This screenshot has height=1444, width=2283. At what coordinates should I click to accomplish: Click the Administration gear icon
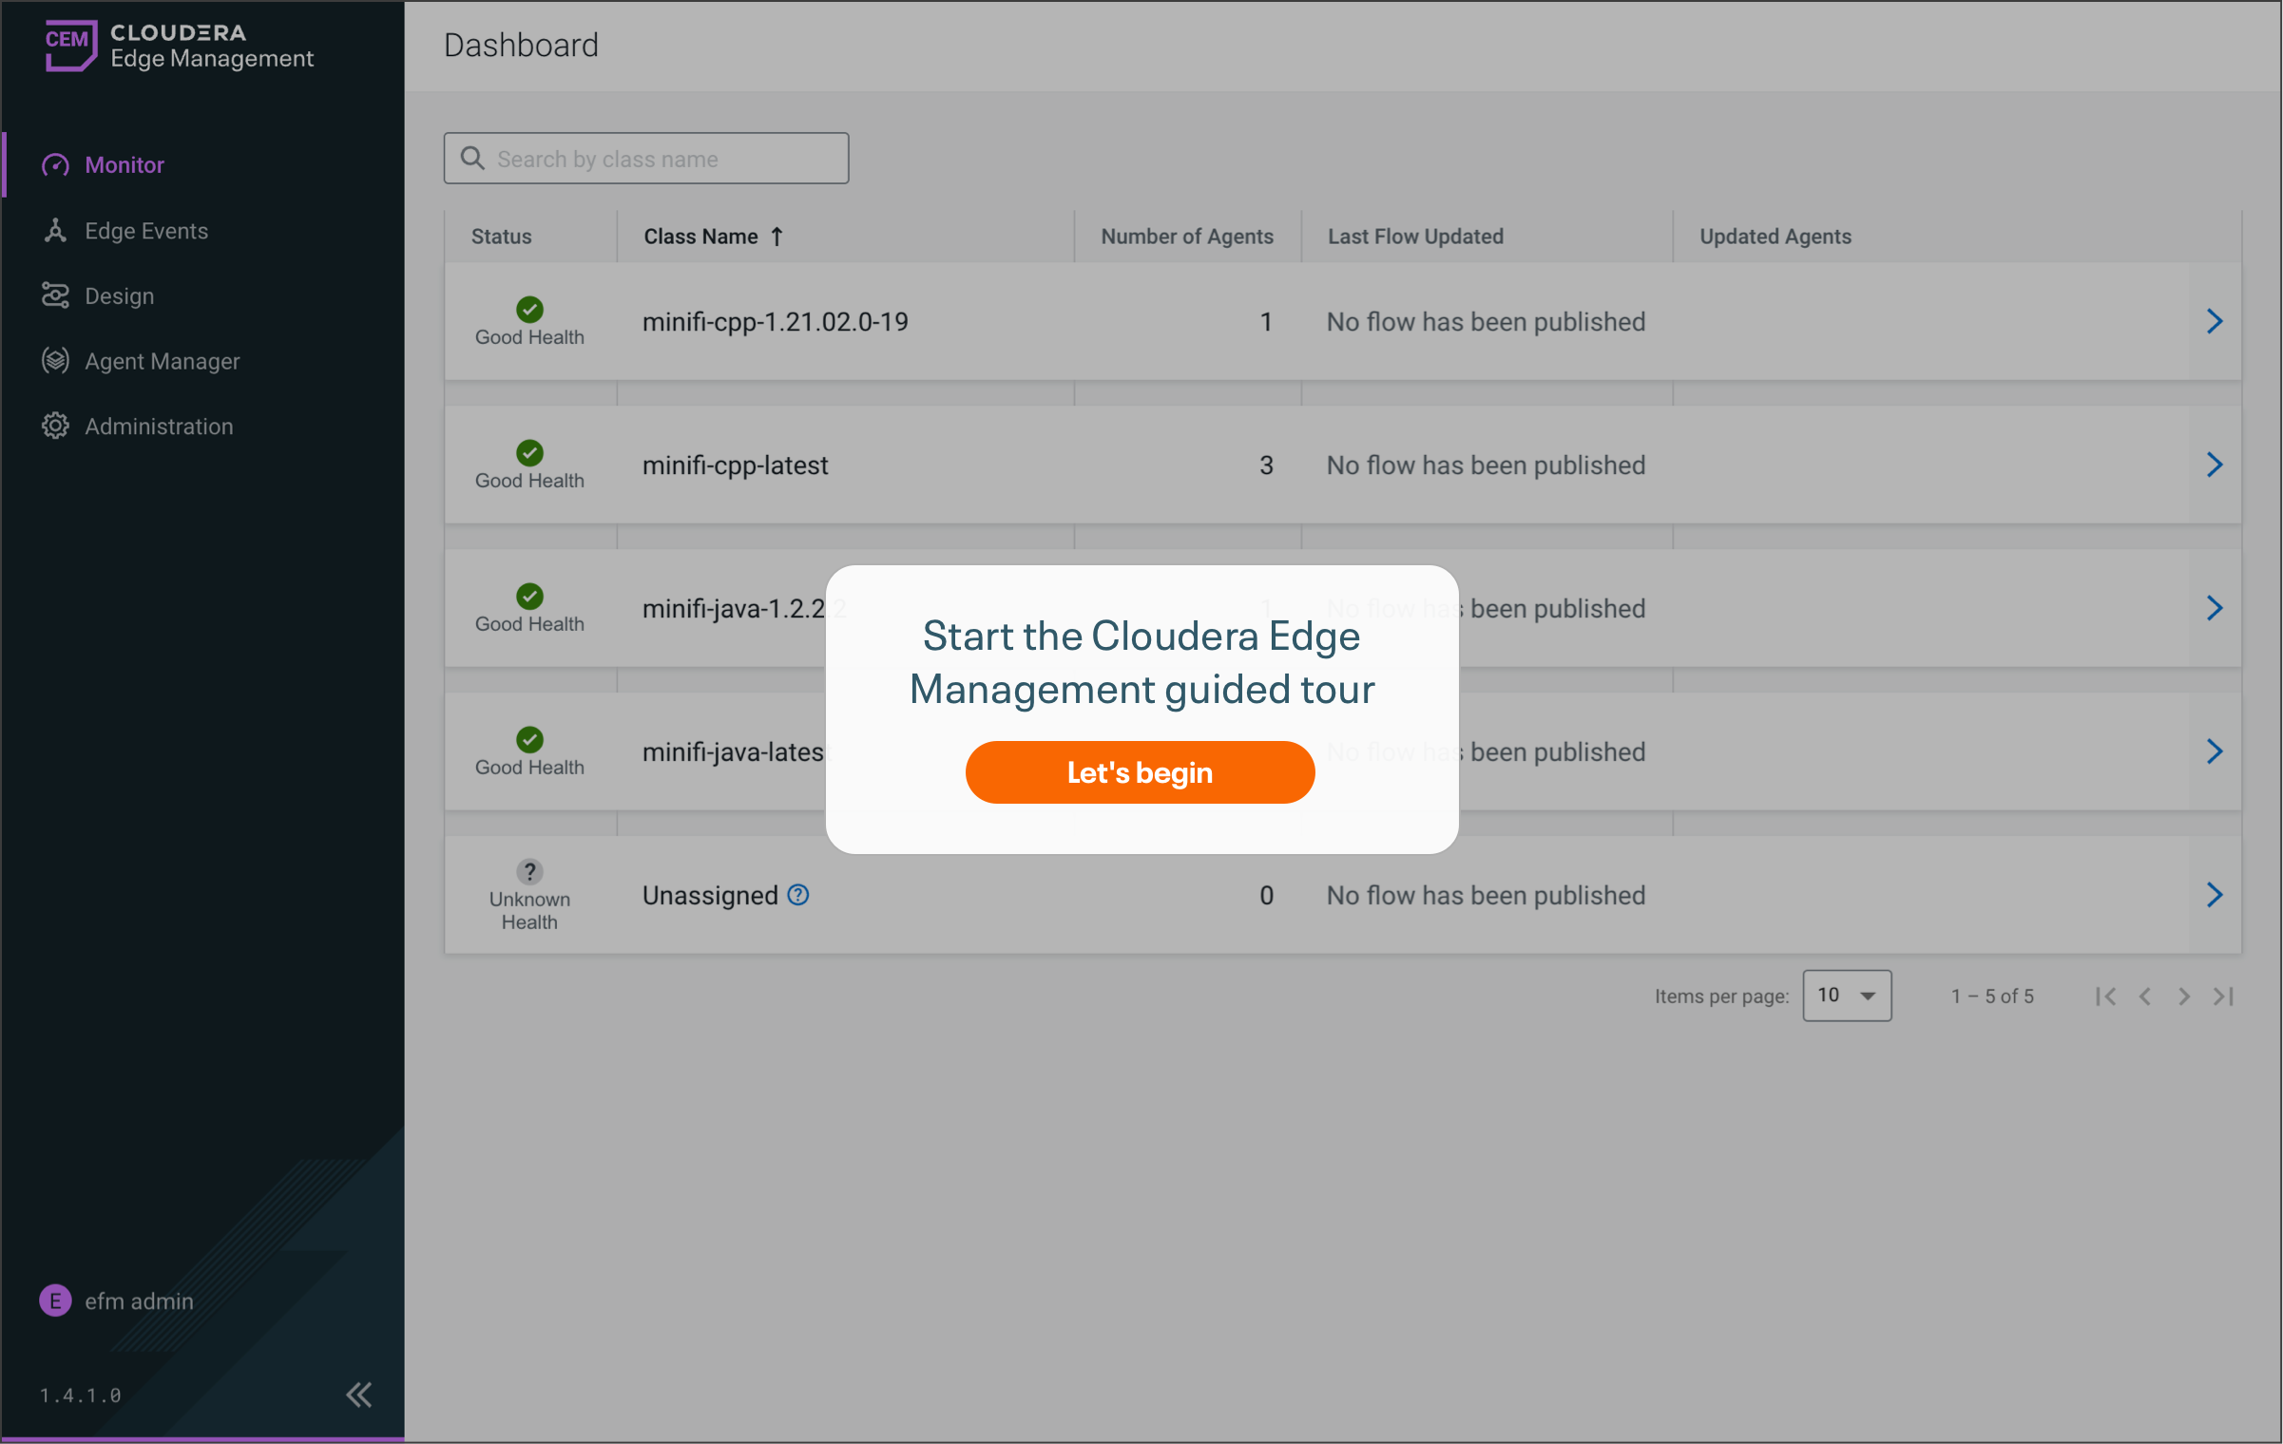(55, 427)
